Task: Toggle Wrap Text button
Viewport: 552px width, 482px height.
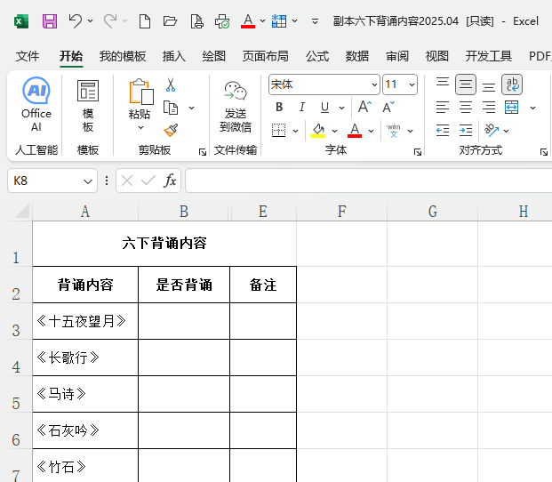Action: pyautogui.click(x=512, y=84)
